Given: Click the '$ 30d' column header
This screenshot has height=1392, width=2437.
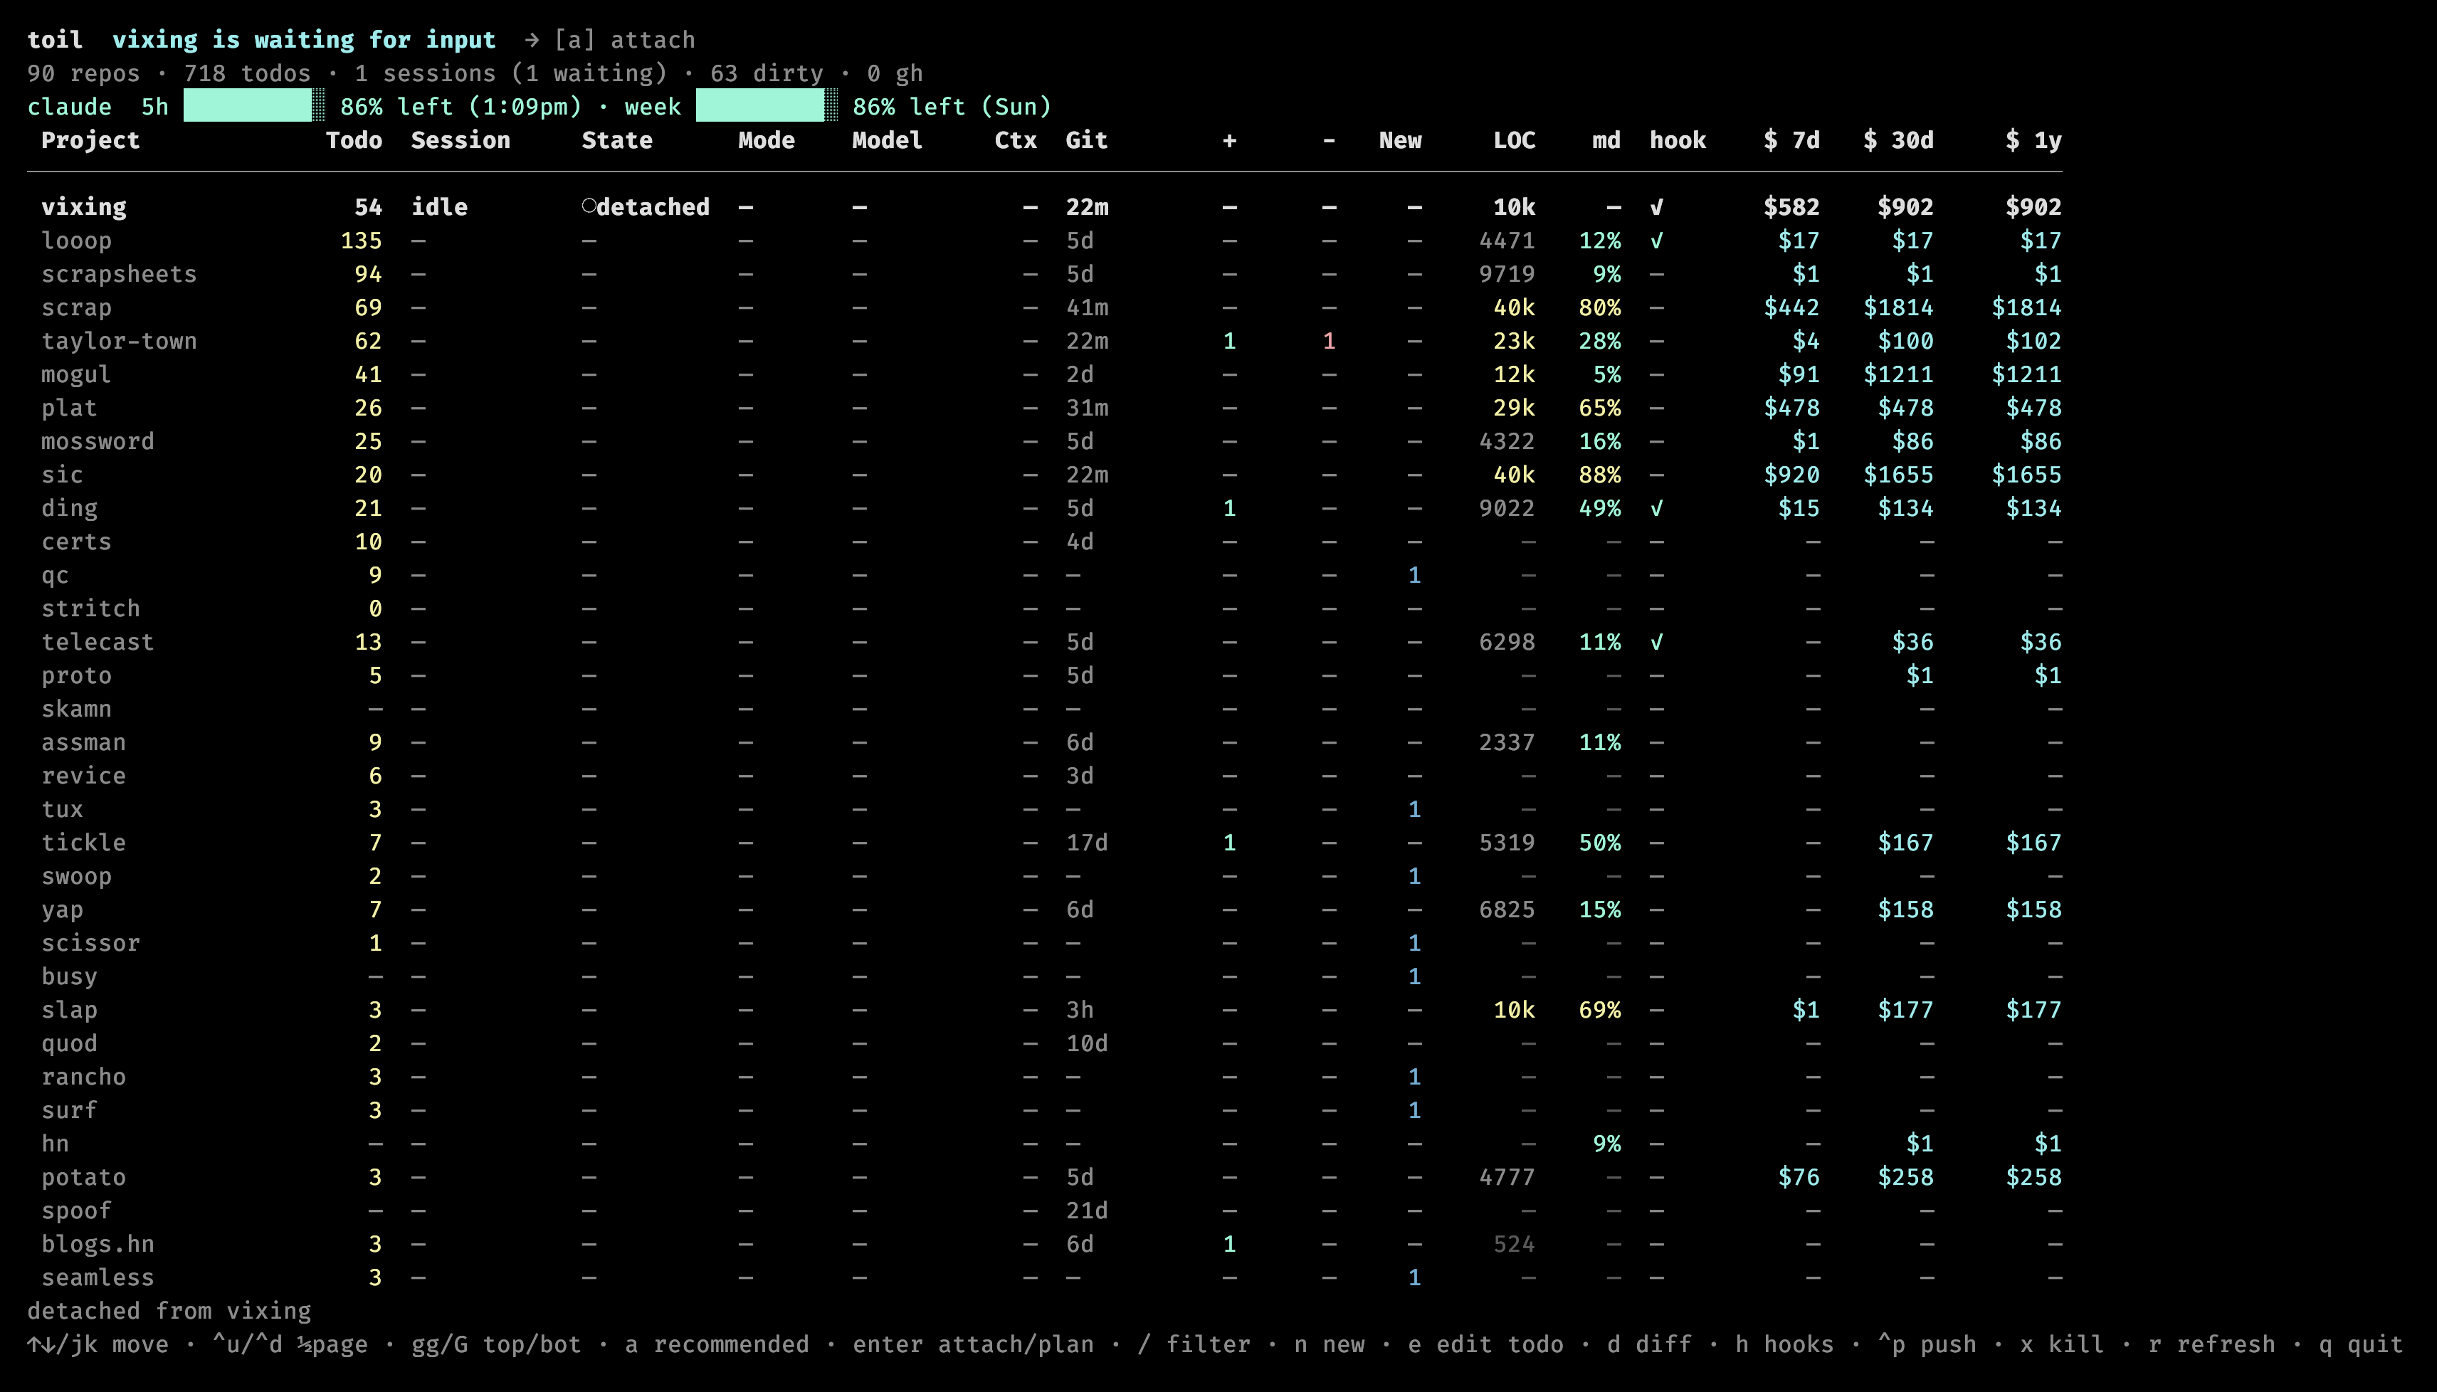Looking at the screenshot, I should click(x=1899, y=140).
